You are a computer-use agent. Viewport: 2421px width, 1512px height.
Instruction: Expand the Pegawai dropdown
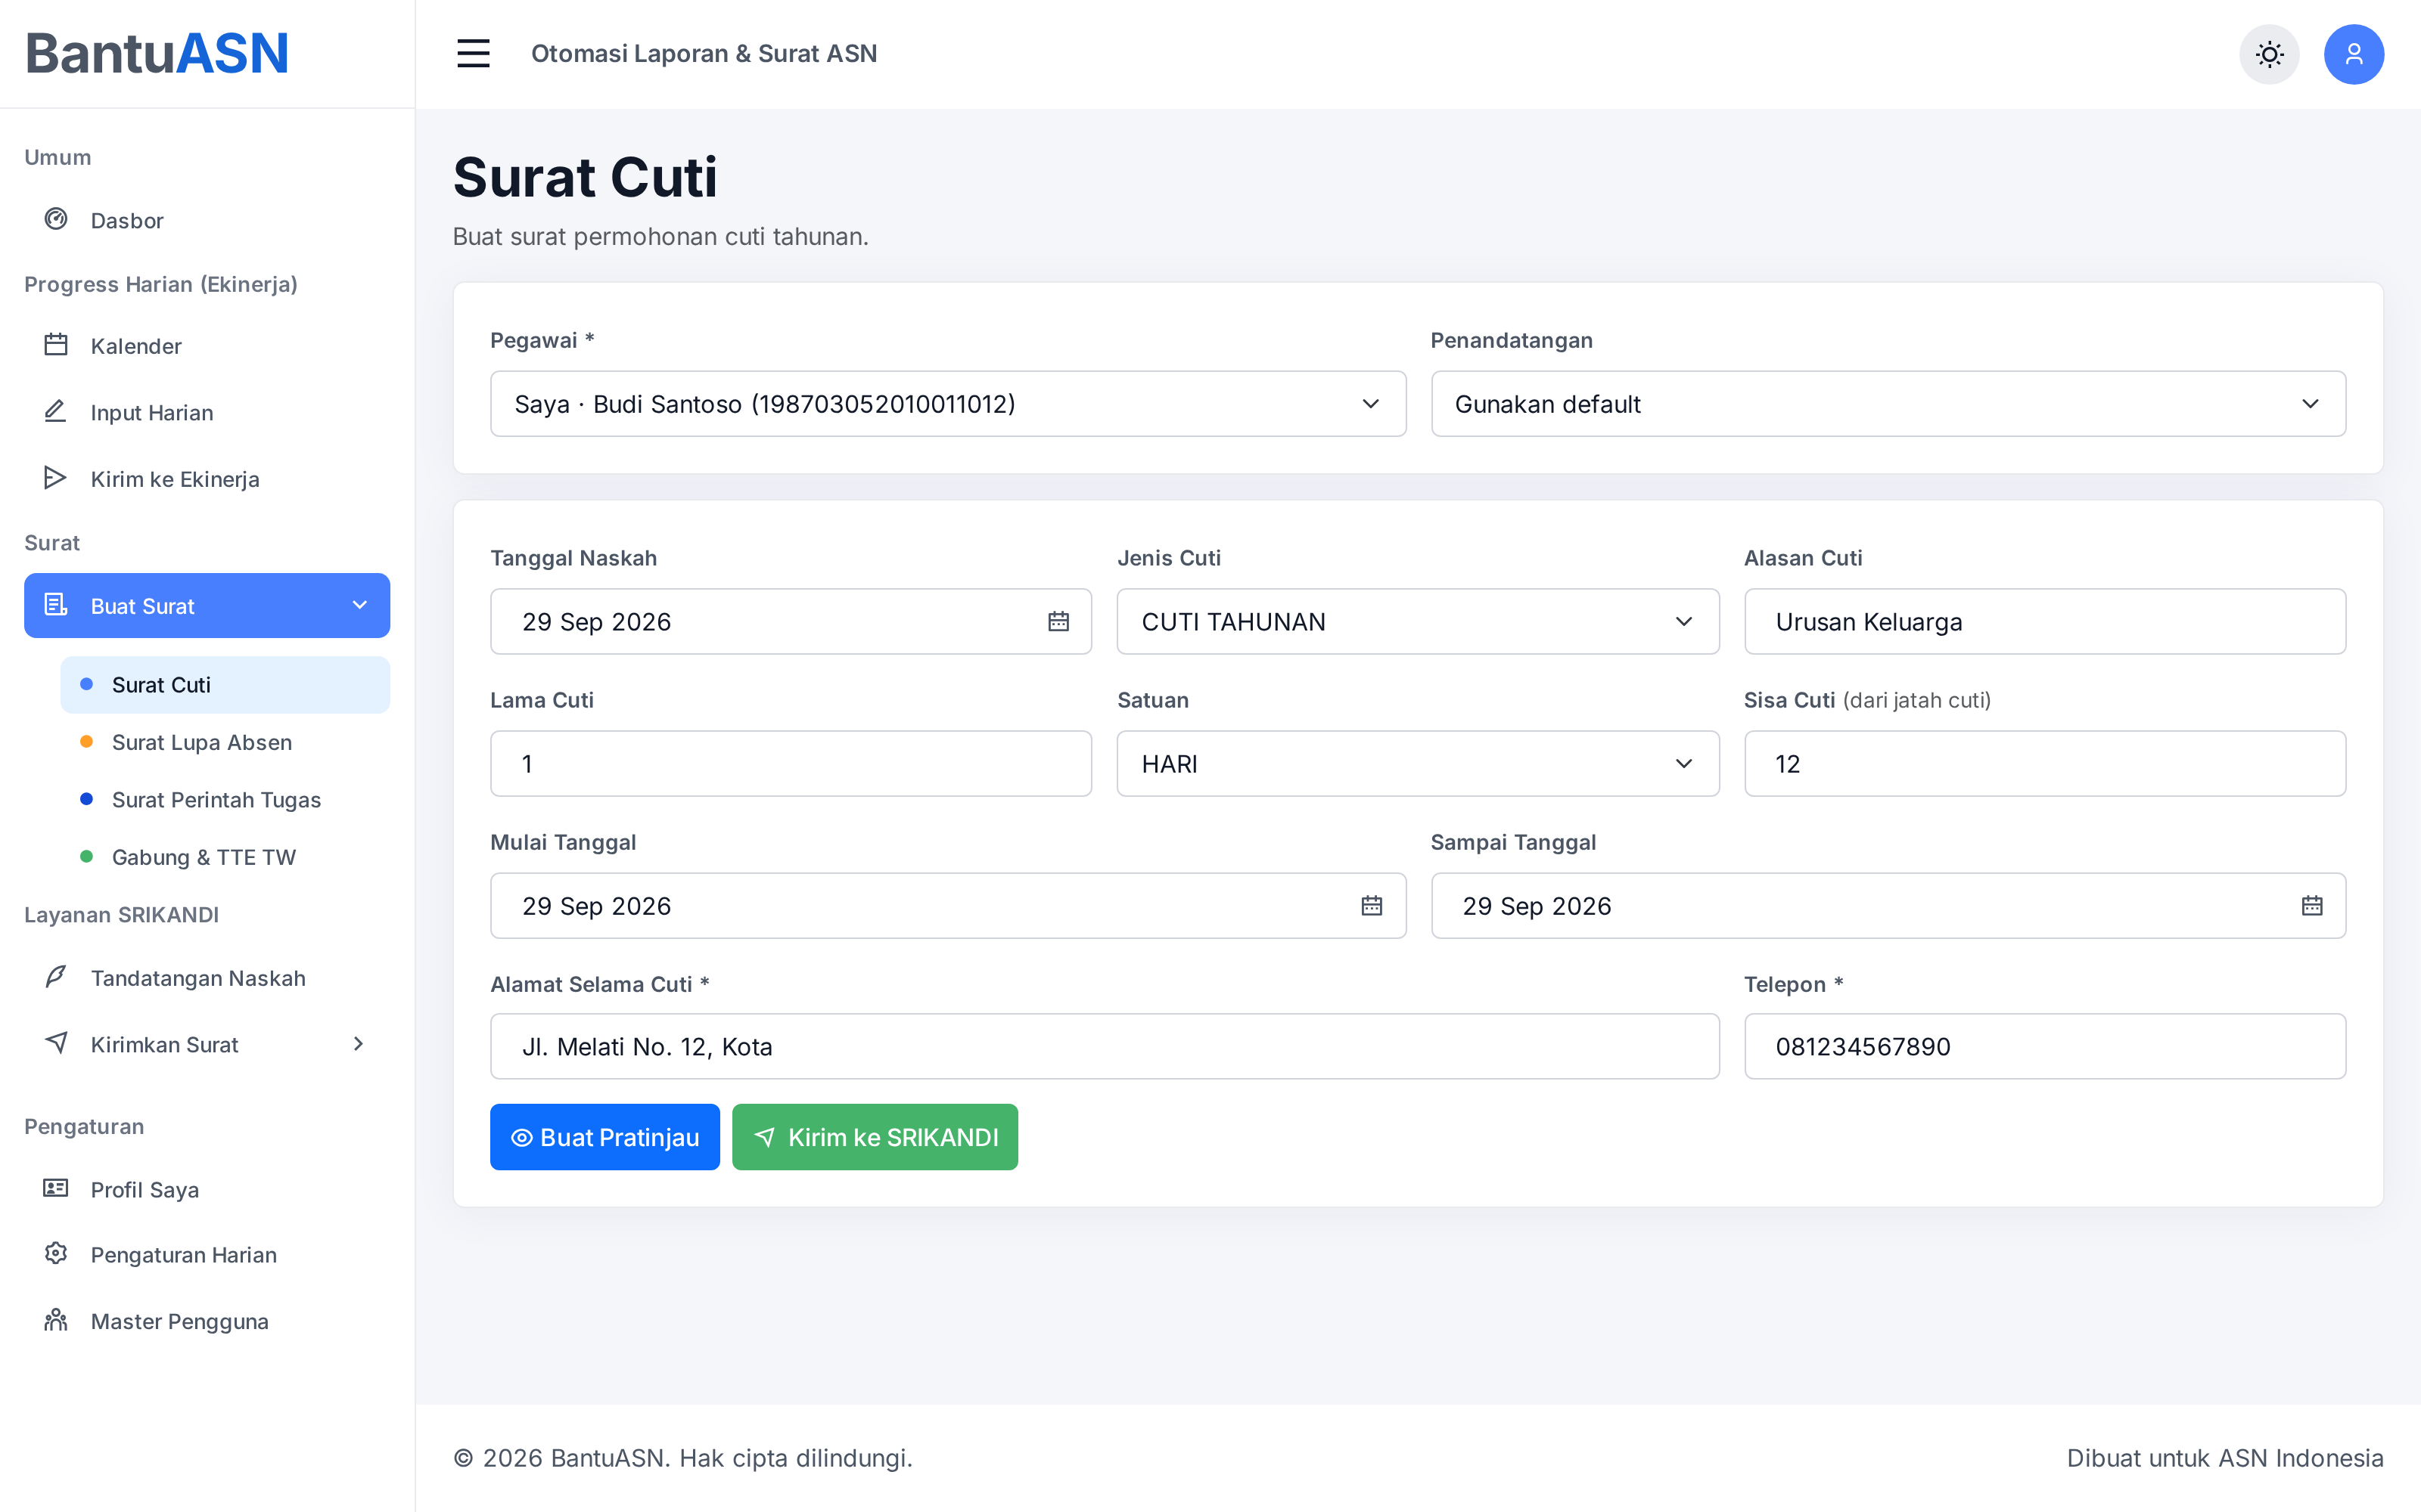coord(947,404)
